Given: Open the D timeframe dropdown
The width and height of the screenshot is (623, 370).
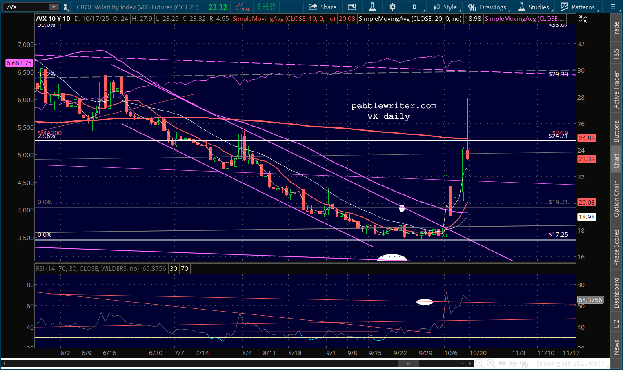Looking at the screenshot, I should coord(415,7).
